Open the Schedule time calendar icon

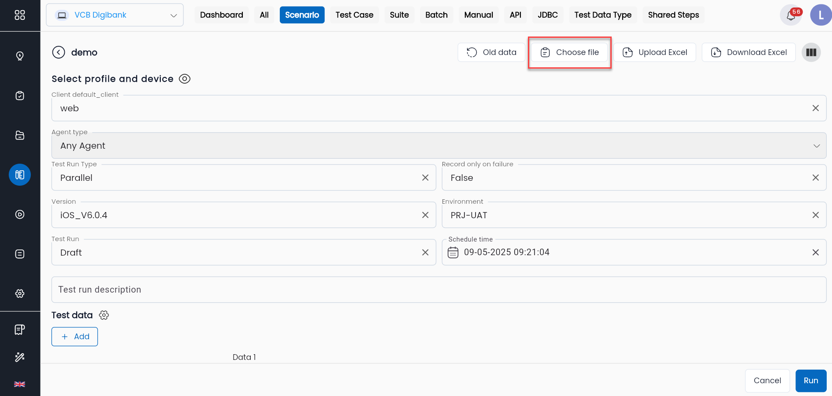pyautogui.click(x=453, y=253)
